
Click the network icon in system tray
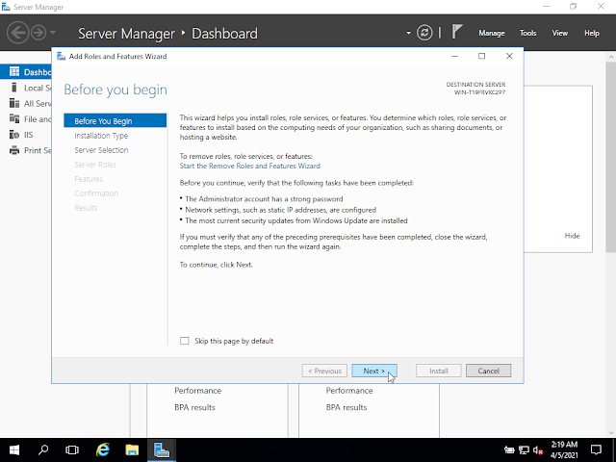point(524,449)
